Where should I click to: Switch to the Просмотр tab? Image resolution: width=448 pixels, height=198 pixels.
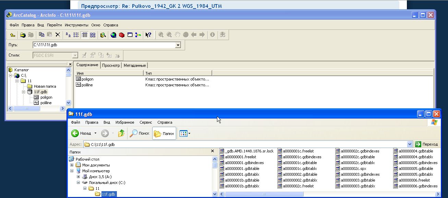[111, 65]
